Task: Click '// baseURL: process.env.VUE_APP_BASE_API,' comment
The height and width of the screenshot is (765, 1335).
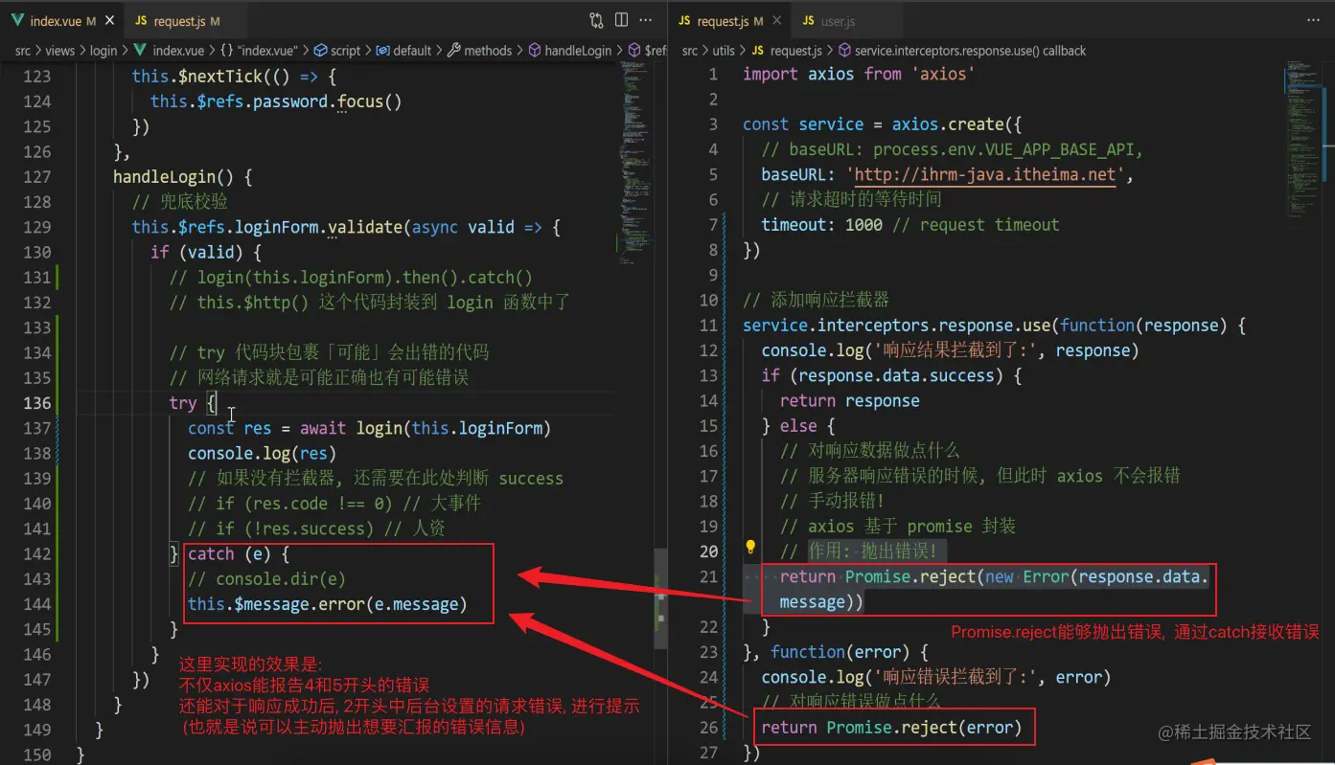Action: click(953, 149)
